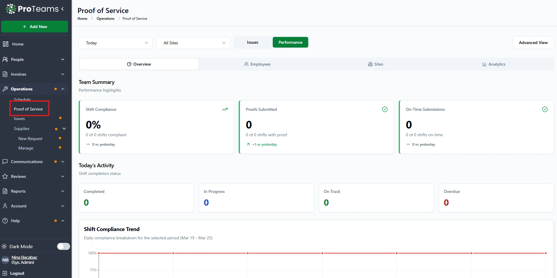Click the Home grid icon in sidebar
557x278 pixels.
5,44
